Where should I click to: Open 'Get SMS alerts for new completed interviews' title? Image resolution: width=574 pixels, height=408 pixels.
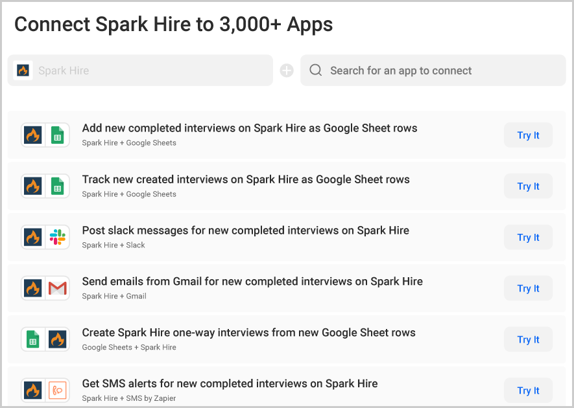pos(230,383)
